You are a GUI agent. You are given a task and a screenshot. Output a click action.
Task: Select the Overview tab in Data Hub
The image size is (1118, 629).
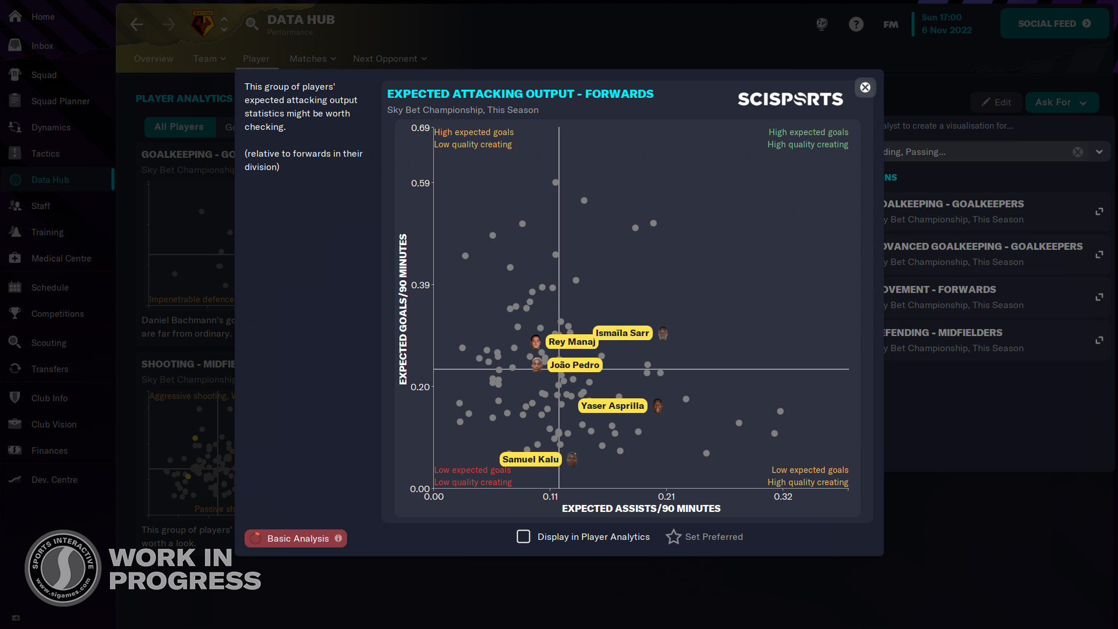tap(153, 58)
